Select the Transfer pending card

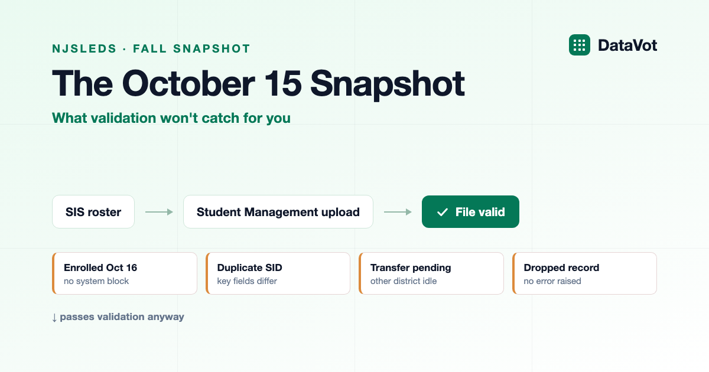pyautogui.click(x=431, y=273)
